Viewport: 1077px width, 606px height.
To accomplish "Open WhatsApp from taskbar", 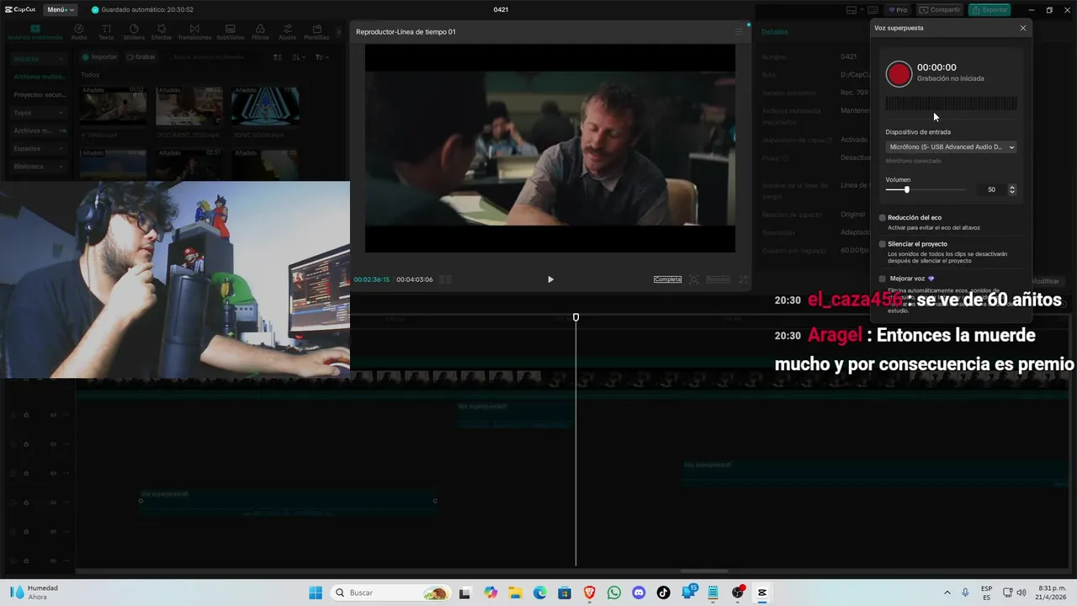I will point(614,593).
